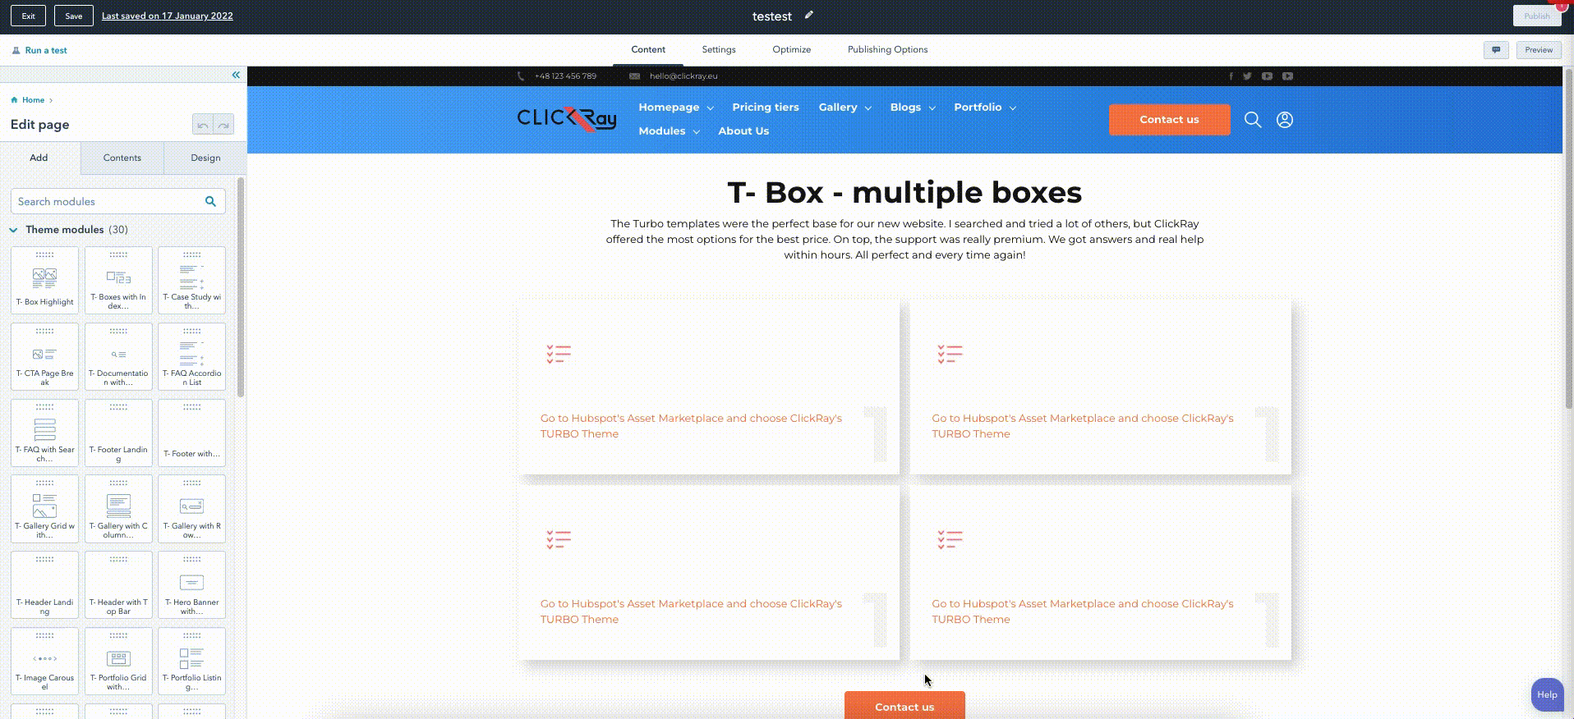
Task: Select the T- CTA Page Break module
Action: (45, 356)
